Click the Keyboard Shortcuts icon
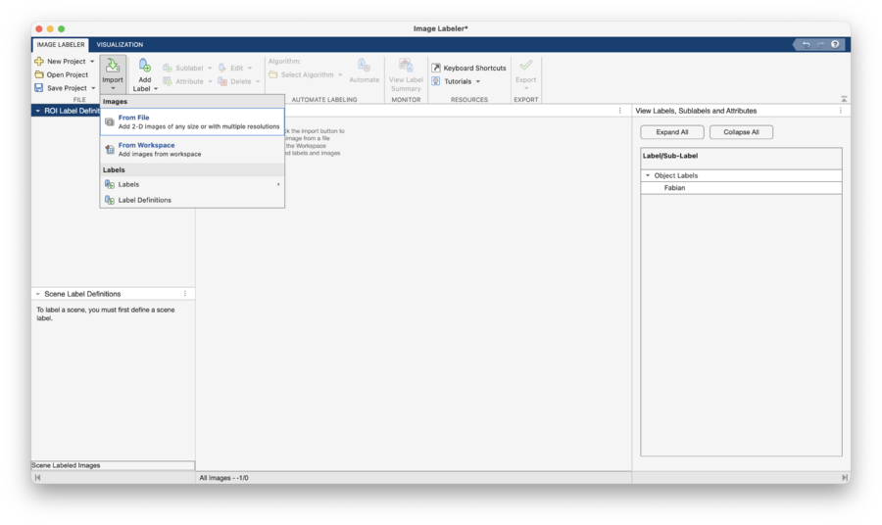 tap(436, 69)
